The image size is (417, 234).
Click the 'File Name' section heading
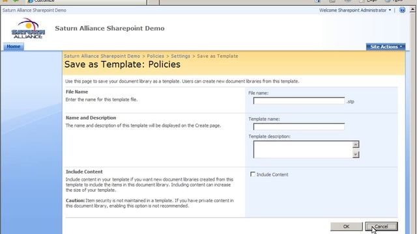[77, 92]
